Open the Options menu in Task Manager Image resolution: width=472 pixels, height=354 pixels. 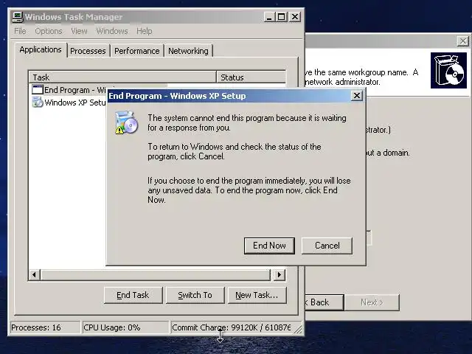(49, 31)
